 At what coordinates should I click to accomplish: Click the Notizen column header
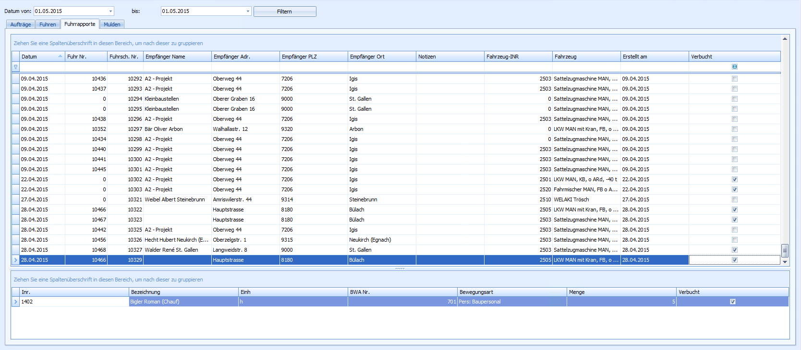pyautogui.click(x=450, y=57)
